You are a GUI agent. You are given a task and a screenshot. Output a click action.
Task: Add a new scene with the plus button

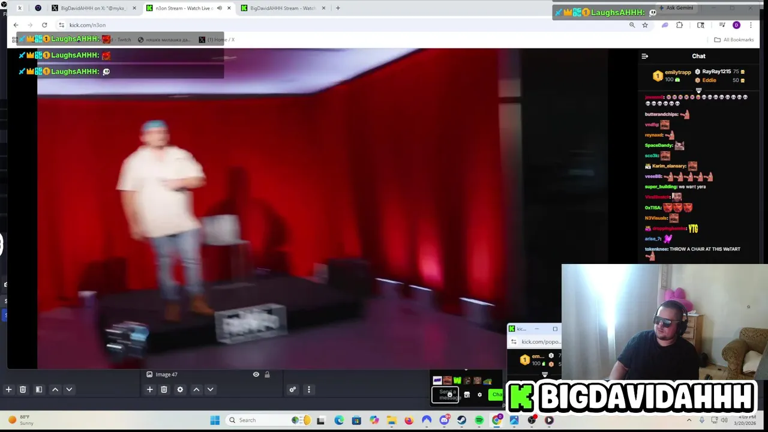[x=8, y=389]
